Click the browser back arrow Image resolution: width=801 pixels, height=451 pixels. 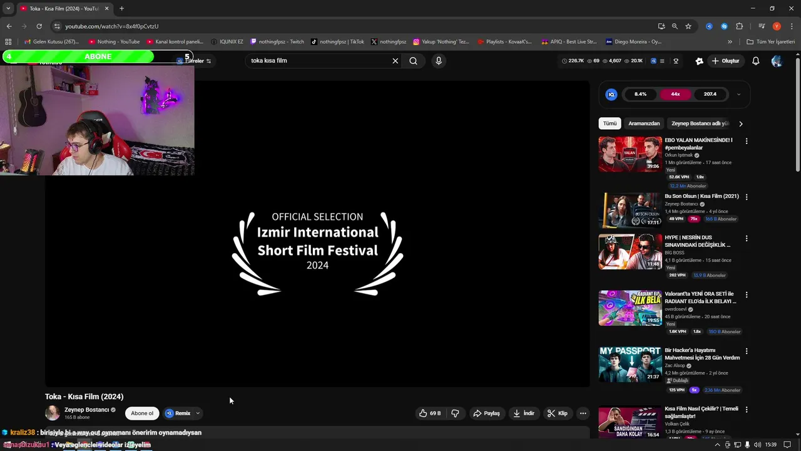coord(9,26)
